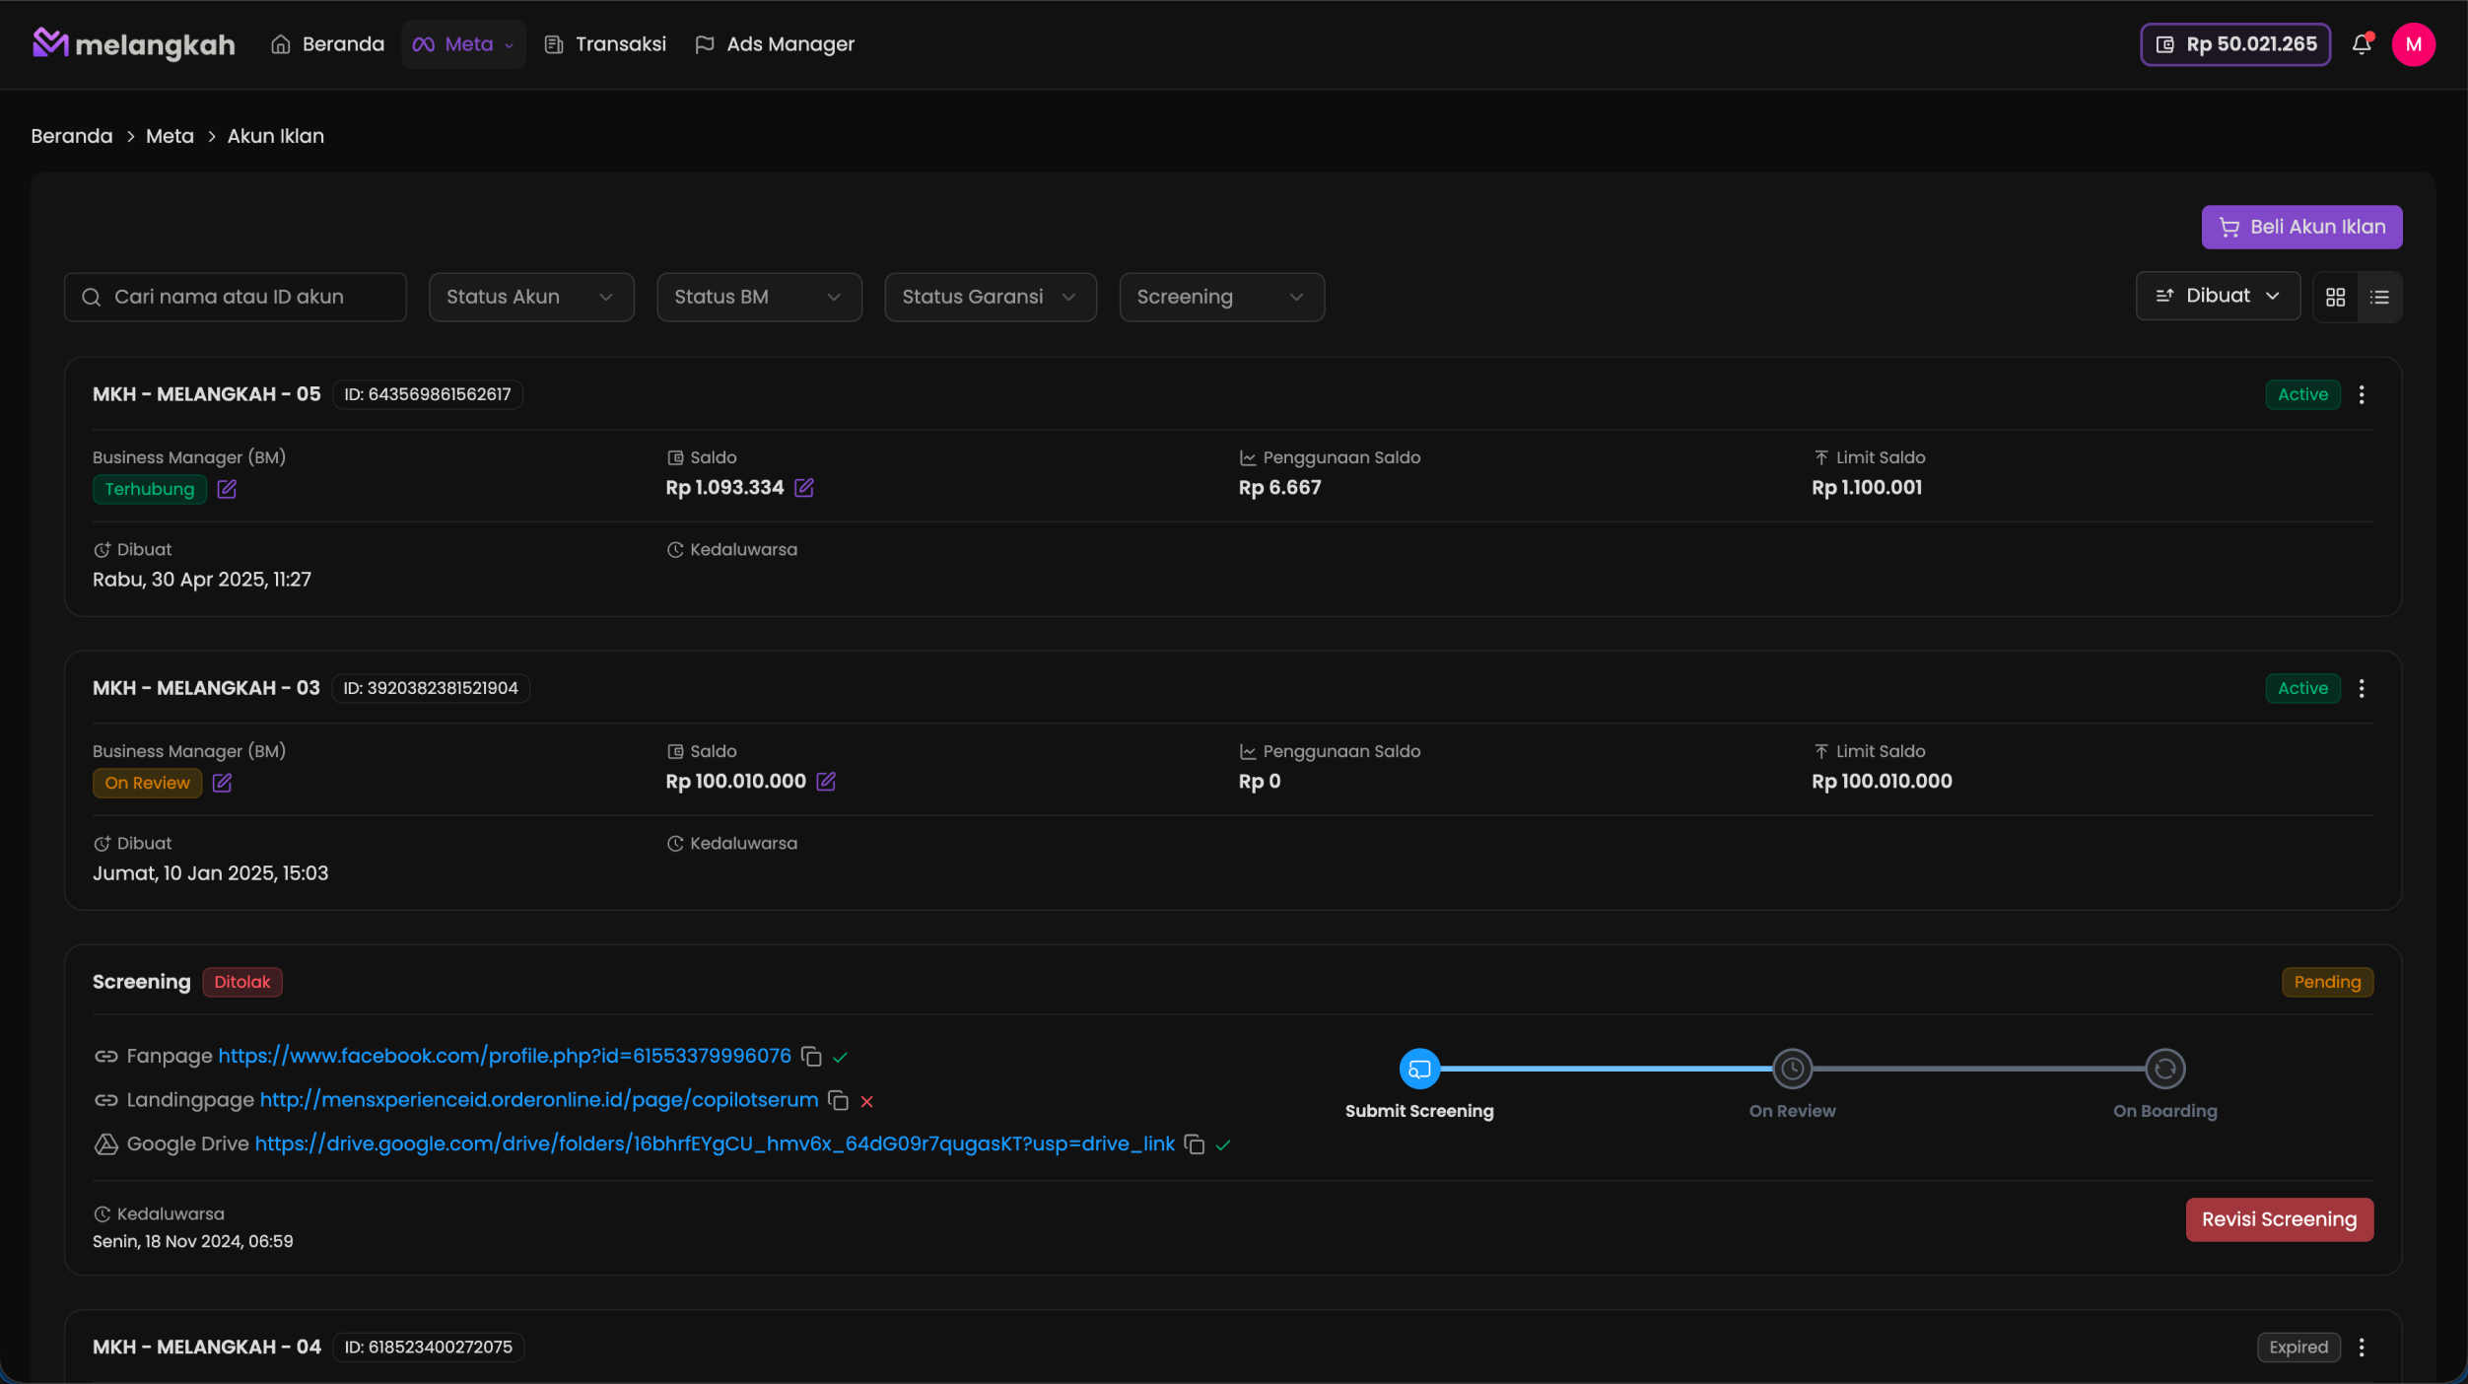Copy the Google Drive folder link
Screen dimensions: 2468x1384
point(1194,1145)
